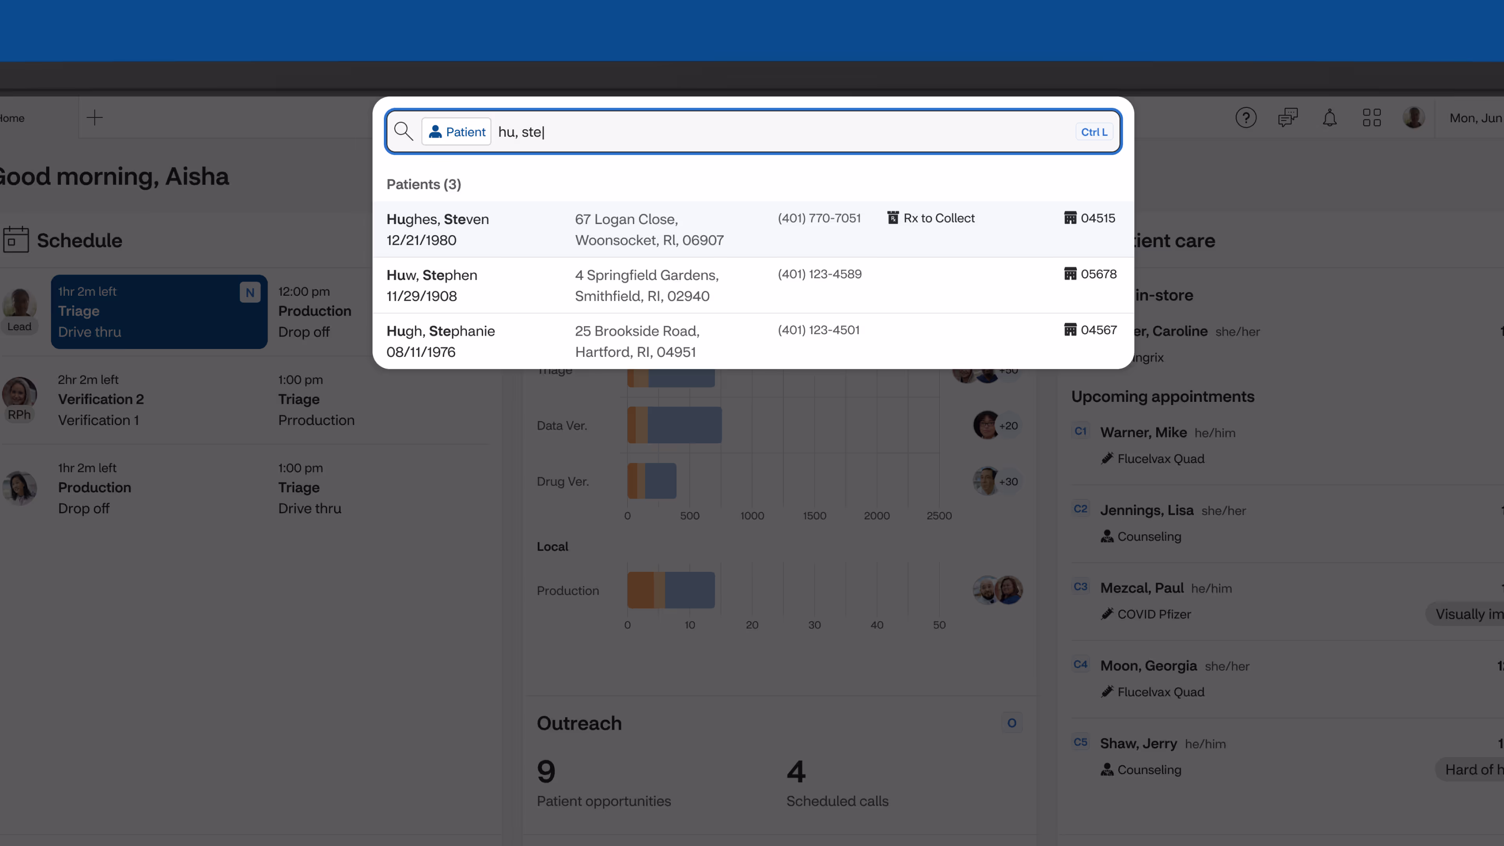Screen dimensions: 1504x846
Task: Click the user profile avatar
Action: click(1414, 118)
